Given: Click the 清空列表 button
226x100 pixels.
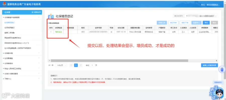Looking at the screenshot, I should 173,23.
